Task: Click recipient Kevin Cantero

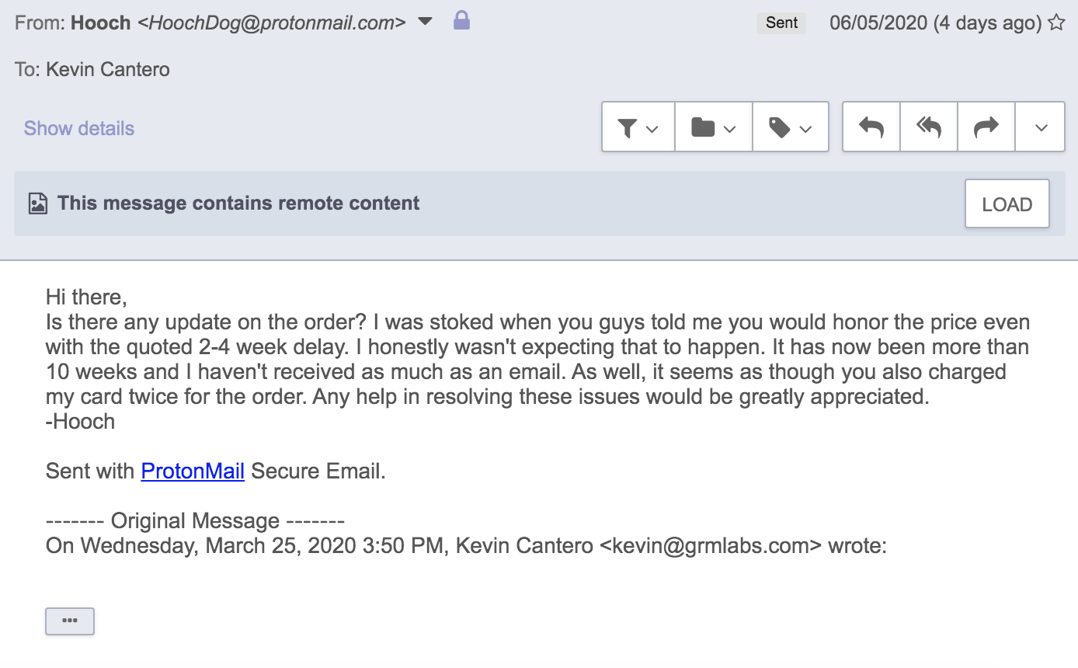Action: (x=107, y=69)
